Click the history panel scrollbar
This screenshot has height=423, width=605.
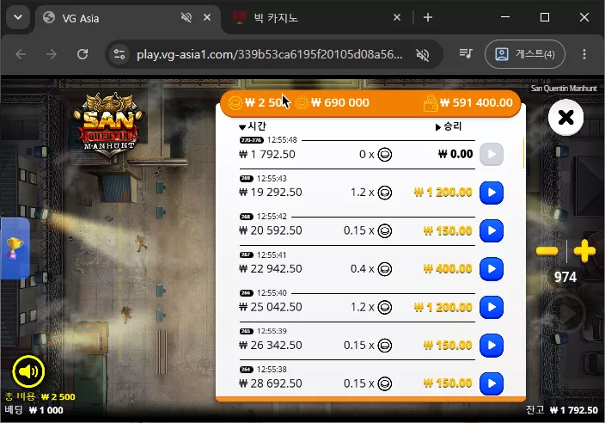[523, 154]
